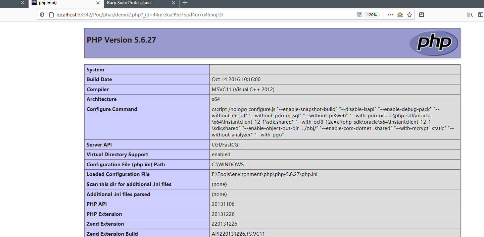Click the house icon in the address bar
The width and height of the screenshot is (484, 237).
coord(400,15)
